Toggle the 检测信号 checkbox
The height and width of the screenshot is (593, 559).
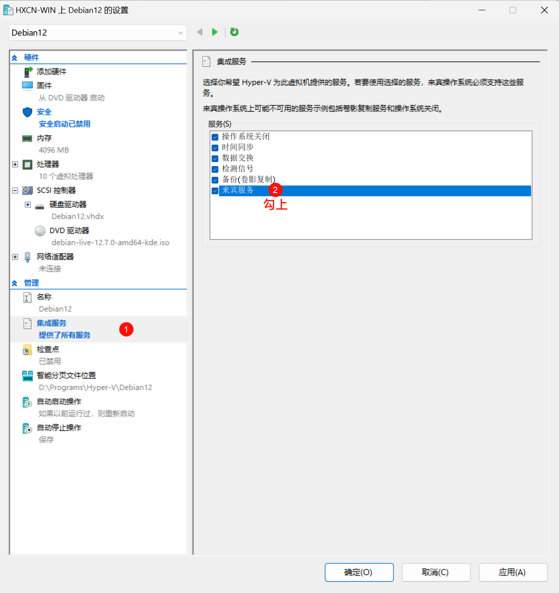click(x=215, y=169)
